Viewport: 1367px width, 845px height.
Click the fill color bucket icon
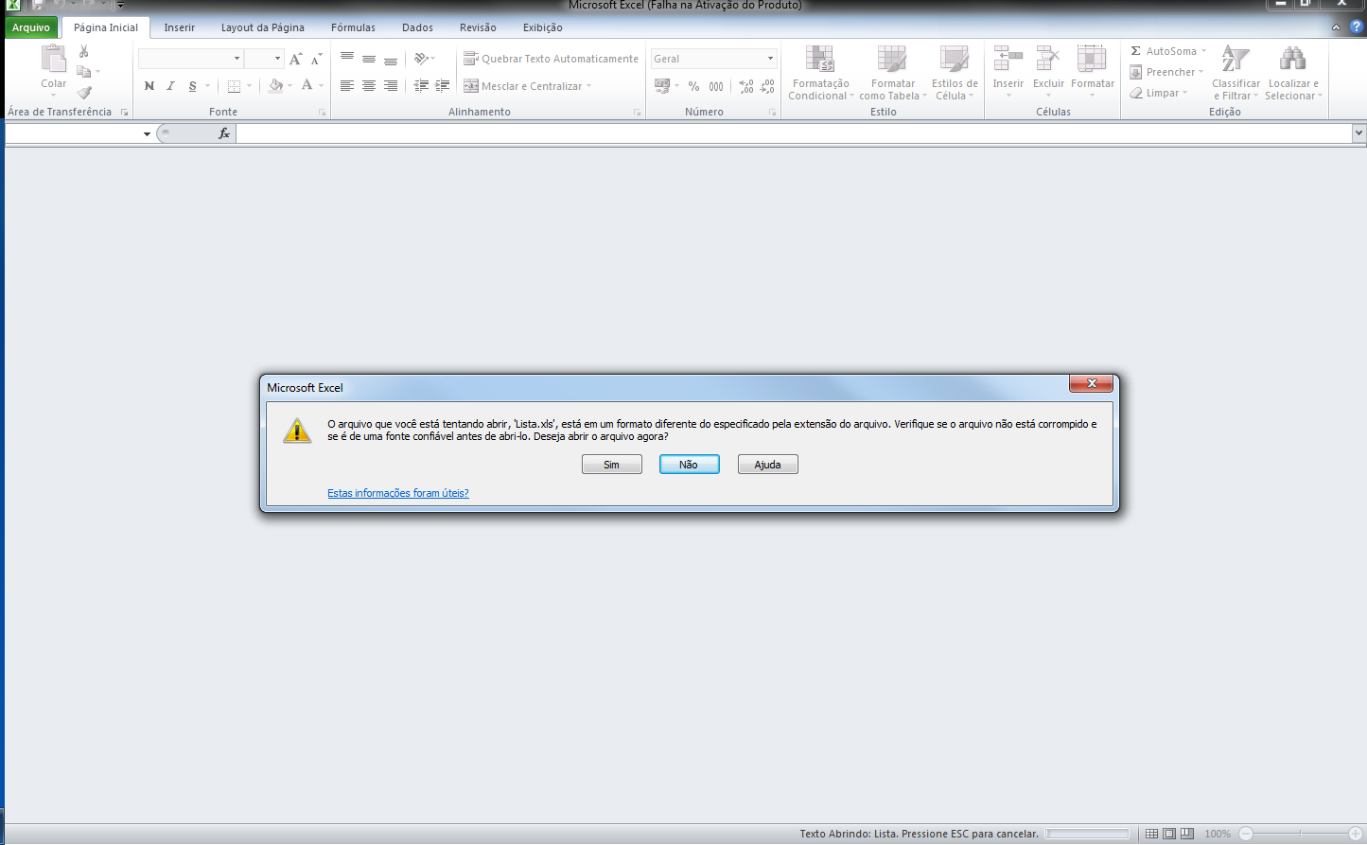[275, 86]
